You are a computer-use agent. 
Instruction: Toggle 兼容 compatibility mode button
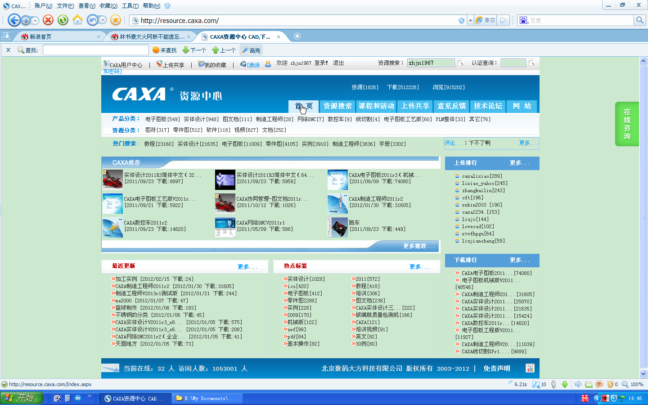pos(486,20)
